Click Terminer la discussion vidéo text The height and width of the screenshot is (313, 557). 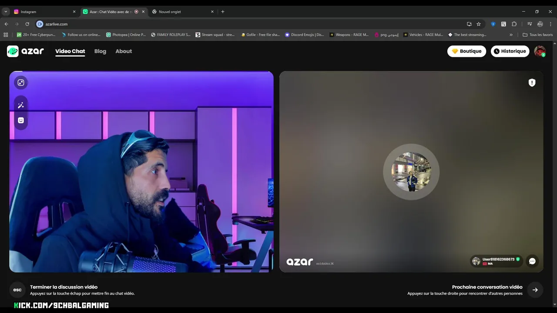point(64,287)
